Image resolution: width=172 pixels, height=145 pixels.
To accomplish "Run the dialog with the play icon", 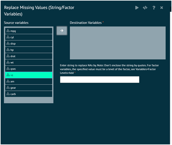I will pos(137,8).
